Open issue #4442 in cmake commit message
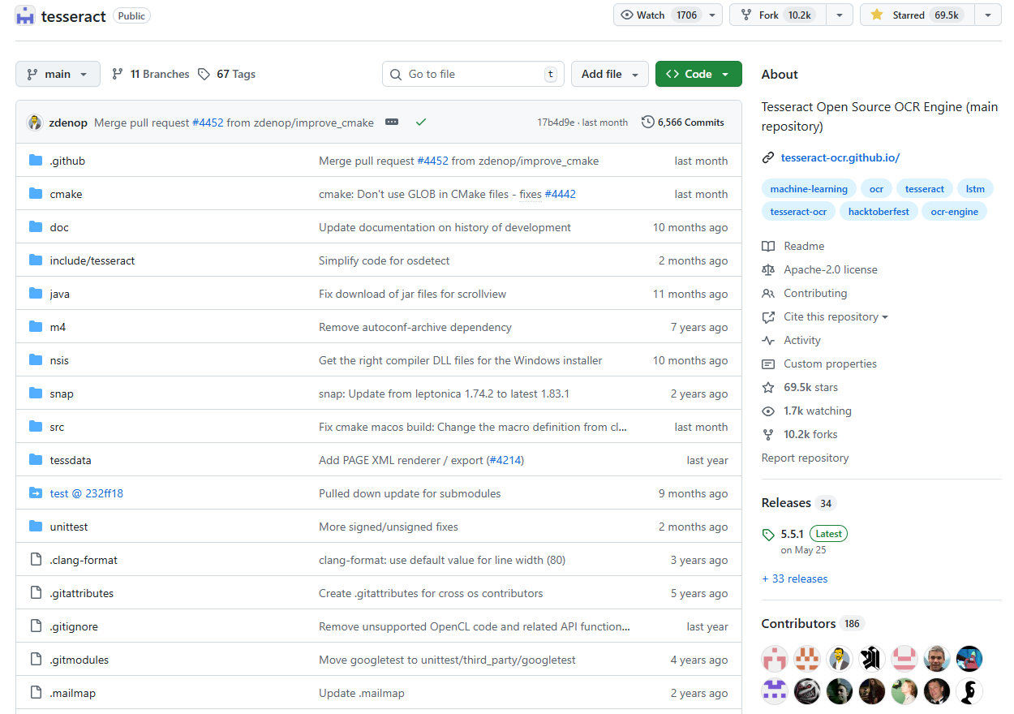The image size is (1014, 714). (561, 194)
